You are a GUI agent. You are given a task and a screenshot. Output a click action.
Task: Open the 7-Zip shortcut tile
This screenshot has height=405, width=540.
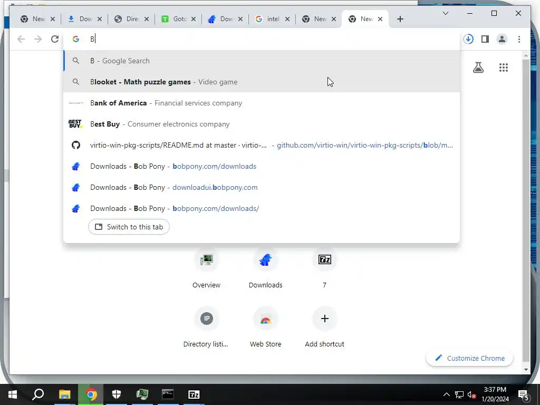coord(324,268)
